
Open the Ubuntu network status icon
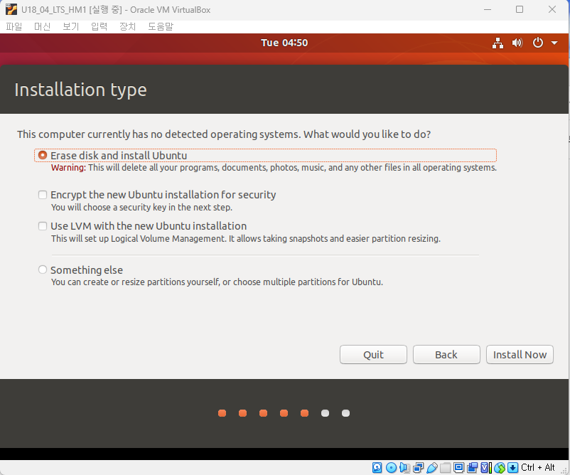(x=498, y=43)
